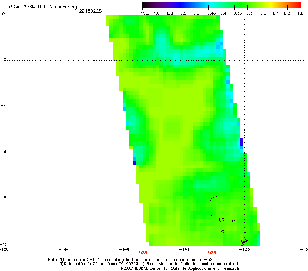
Task: Click the "-0.1" color bar label
Action: (x=274, y=13)
